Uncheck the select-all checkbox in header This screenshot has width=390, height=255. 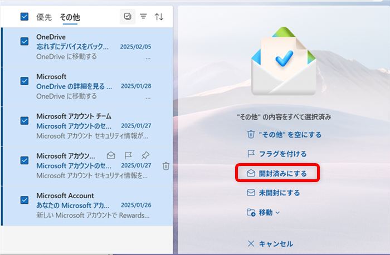pyautogui.click(x=25, y=17)
